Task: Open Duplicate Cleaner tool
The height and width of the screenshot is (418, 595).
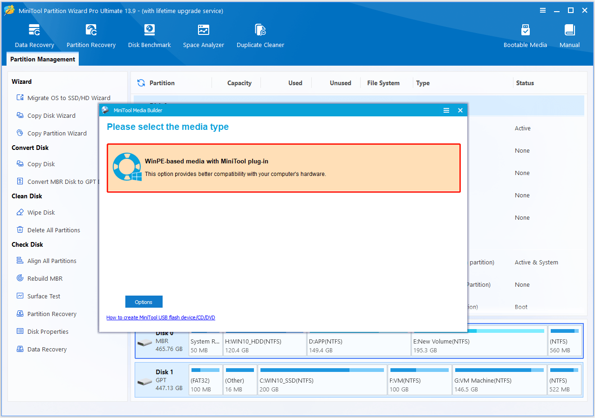Action: point(260,36)
